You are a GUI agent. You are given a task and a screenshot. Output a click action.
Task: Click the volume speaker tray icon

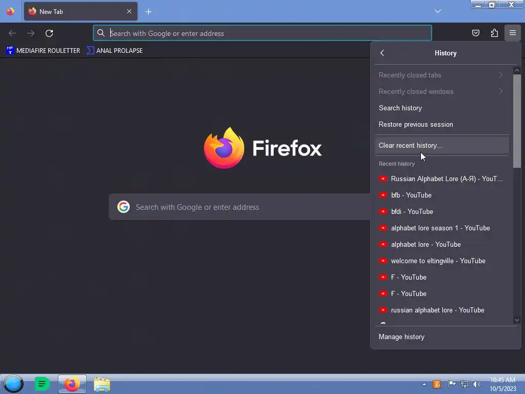(476, 384)
